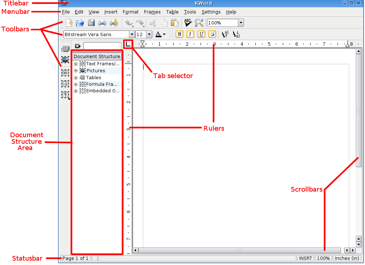Click the Find magnifier icon
This screenshot has width=365, height=265.
click(x=199, y=23)
